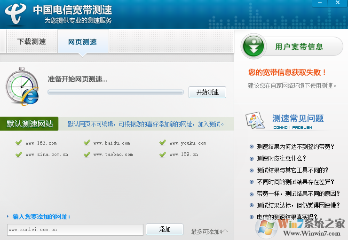Minimize the speed test window
Image resolution: width=348 pixels, height=240 pixels.
click(x=320, y=3)
